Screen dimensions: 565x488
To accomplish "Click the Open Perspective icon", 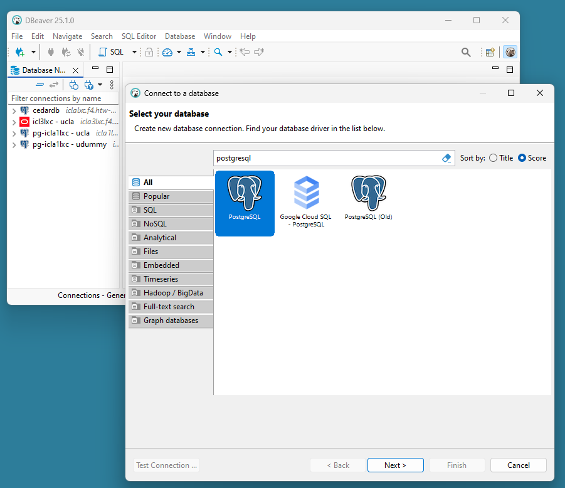I will click(x=490, y=52).
